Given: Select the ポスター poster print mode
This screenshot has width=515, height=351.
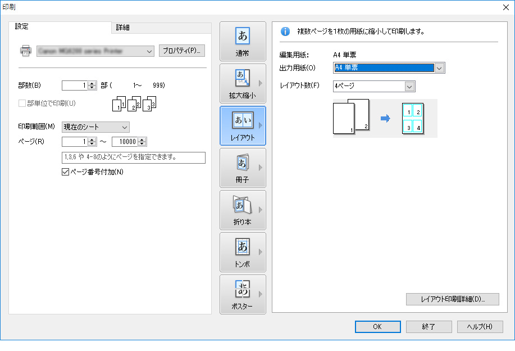Looking at the screenshot, I should 243,294.
